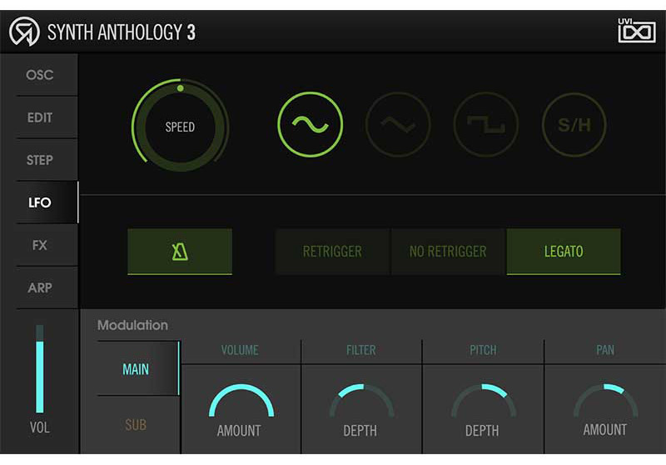This screenshot has height=465, width=666.
Task: Click the PAN AMOUNT knob
Action: click(605, 400)
